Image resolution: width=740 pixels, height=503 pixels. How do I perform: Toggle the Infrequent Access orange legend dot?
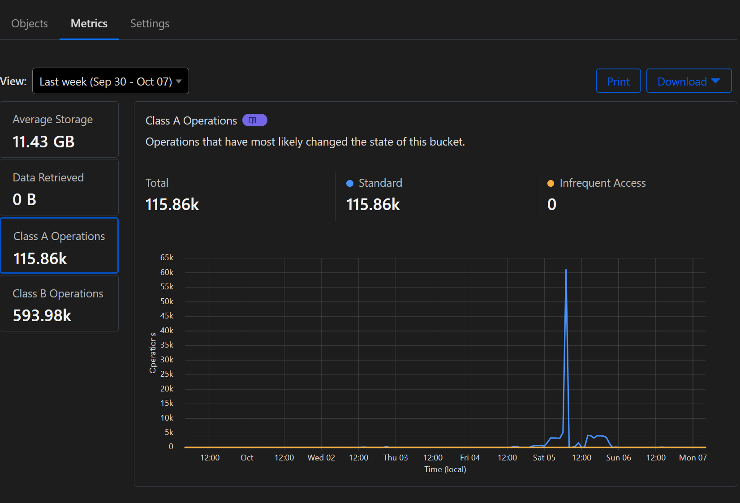click(x=551, y=183)
